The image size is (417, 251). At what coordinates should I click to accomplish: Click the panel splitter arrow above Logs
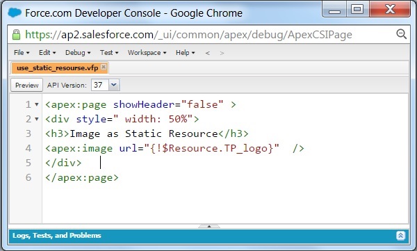coord(209,226)
